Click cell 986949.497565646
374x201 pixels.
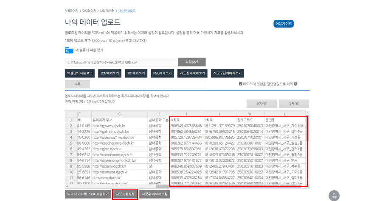pyautogui.click(x=186, y=126)
